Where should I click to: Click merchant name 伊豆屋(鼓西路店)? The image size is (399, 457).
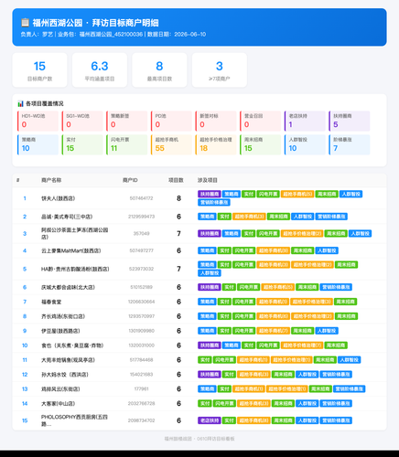(60, 331)
